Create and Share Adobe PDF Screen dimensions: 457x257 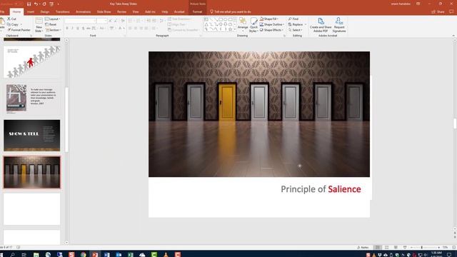321,25
